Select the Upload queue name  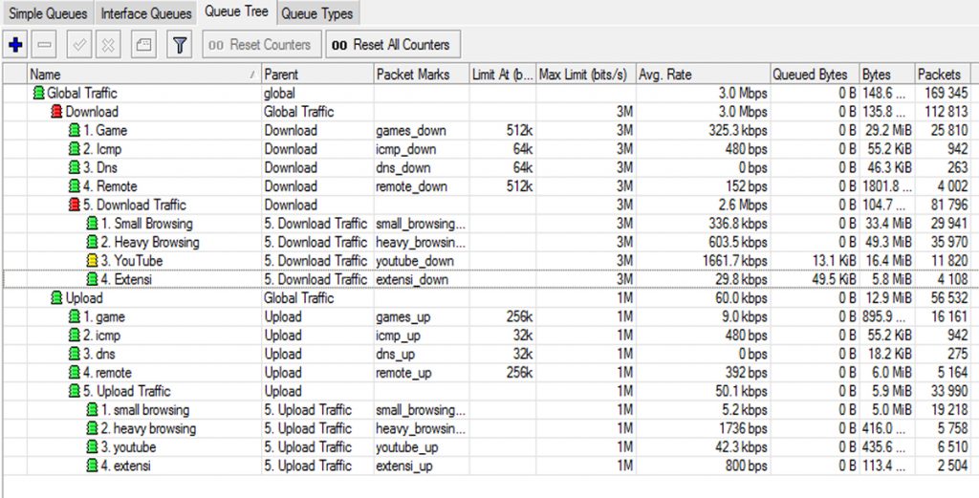[84, 297]
